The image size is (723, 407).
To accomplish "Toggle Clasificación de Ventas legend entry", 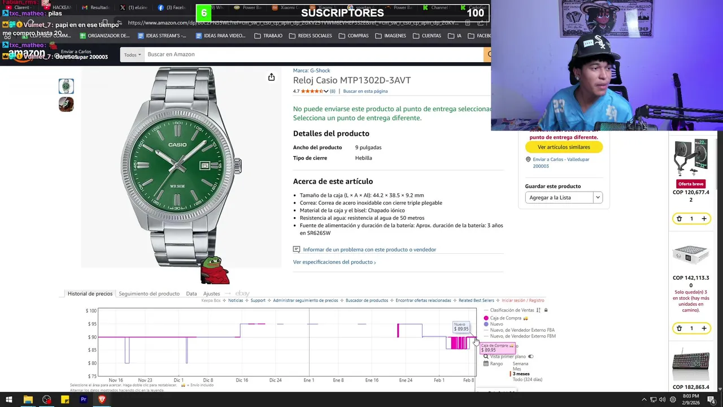I will click(x=512, y=310).
